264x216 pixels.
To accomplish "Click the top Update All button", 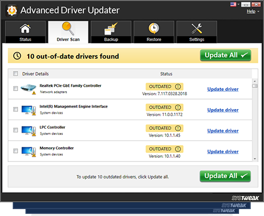I will [225, 55].
